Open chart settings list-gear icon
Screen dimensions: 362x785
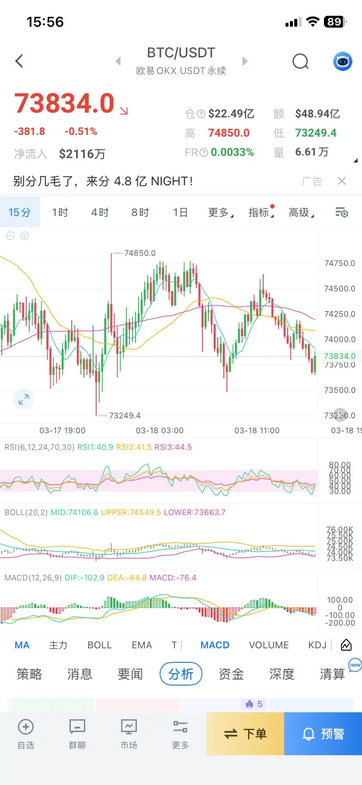(x=342, y=212)
